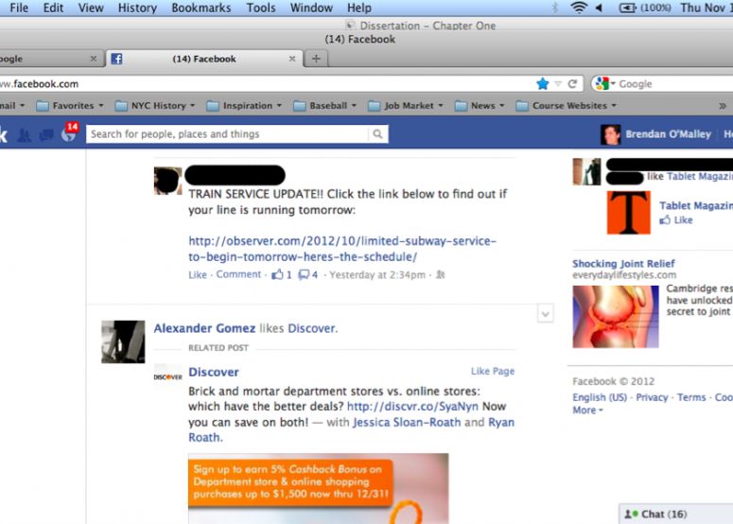733x524 pixels.
Task: Click the bookmark star in address bar
Action: tap(542, 84)
